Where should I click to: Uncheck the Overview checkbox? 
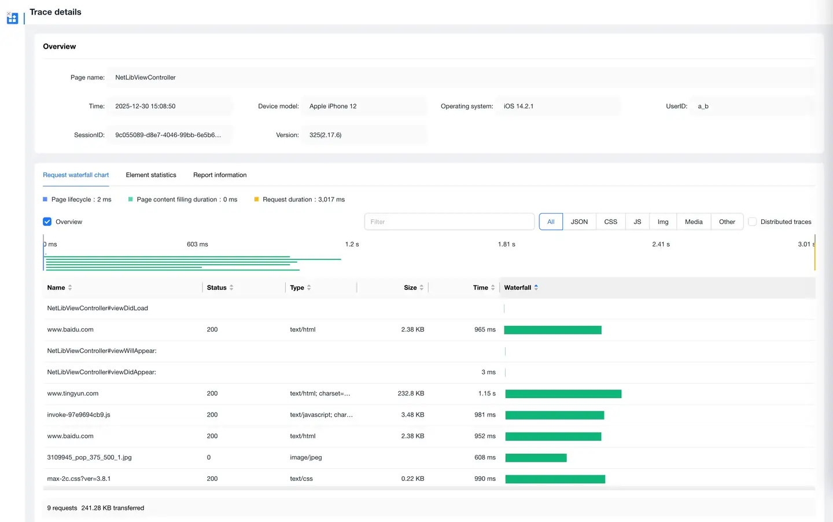coord(47,222)
